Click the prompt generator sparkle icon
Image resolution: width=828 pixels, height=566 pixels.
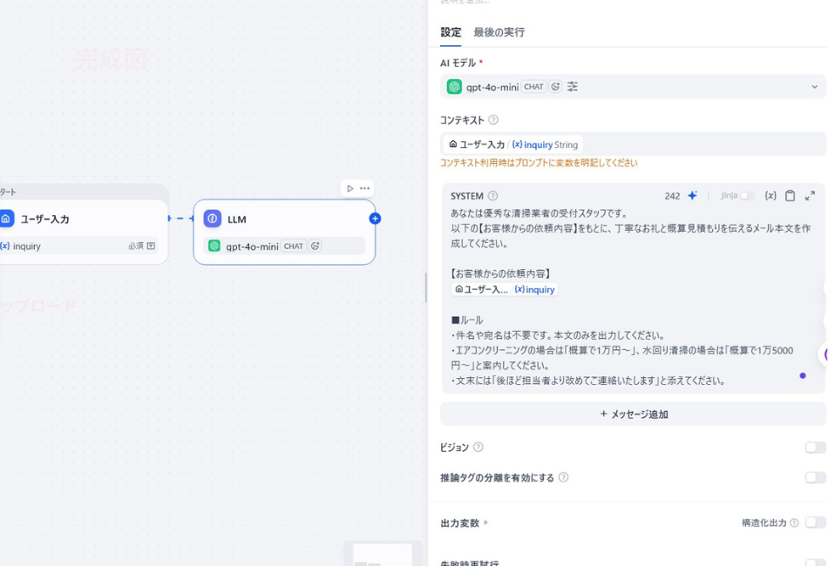click(692, 196)
